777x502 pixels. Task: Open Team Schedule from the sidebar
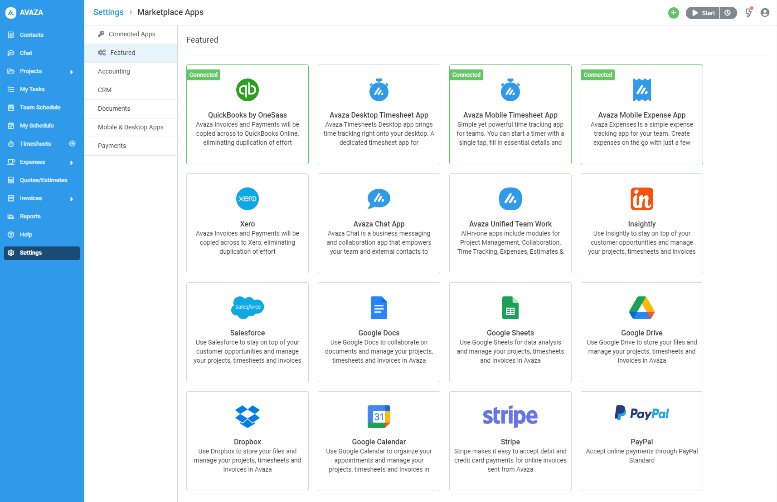[40, 107]
